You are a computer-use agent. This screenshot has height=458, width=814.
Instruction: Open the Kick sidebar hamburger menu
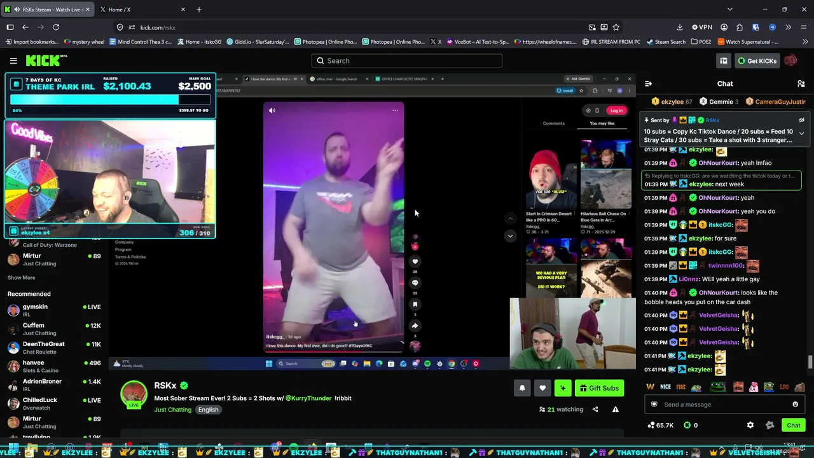pos(13,60)
